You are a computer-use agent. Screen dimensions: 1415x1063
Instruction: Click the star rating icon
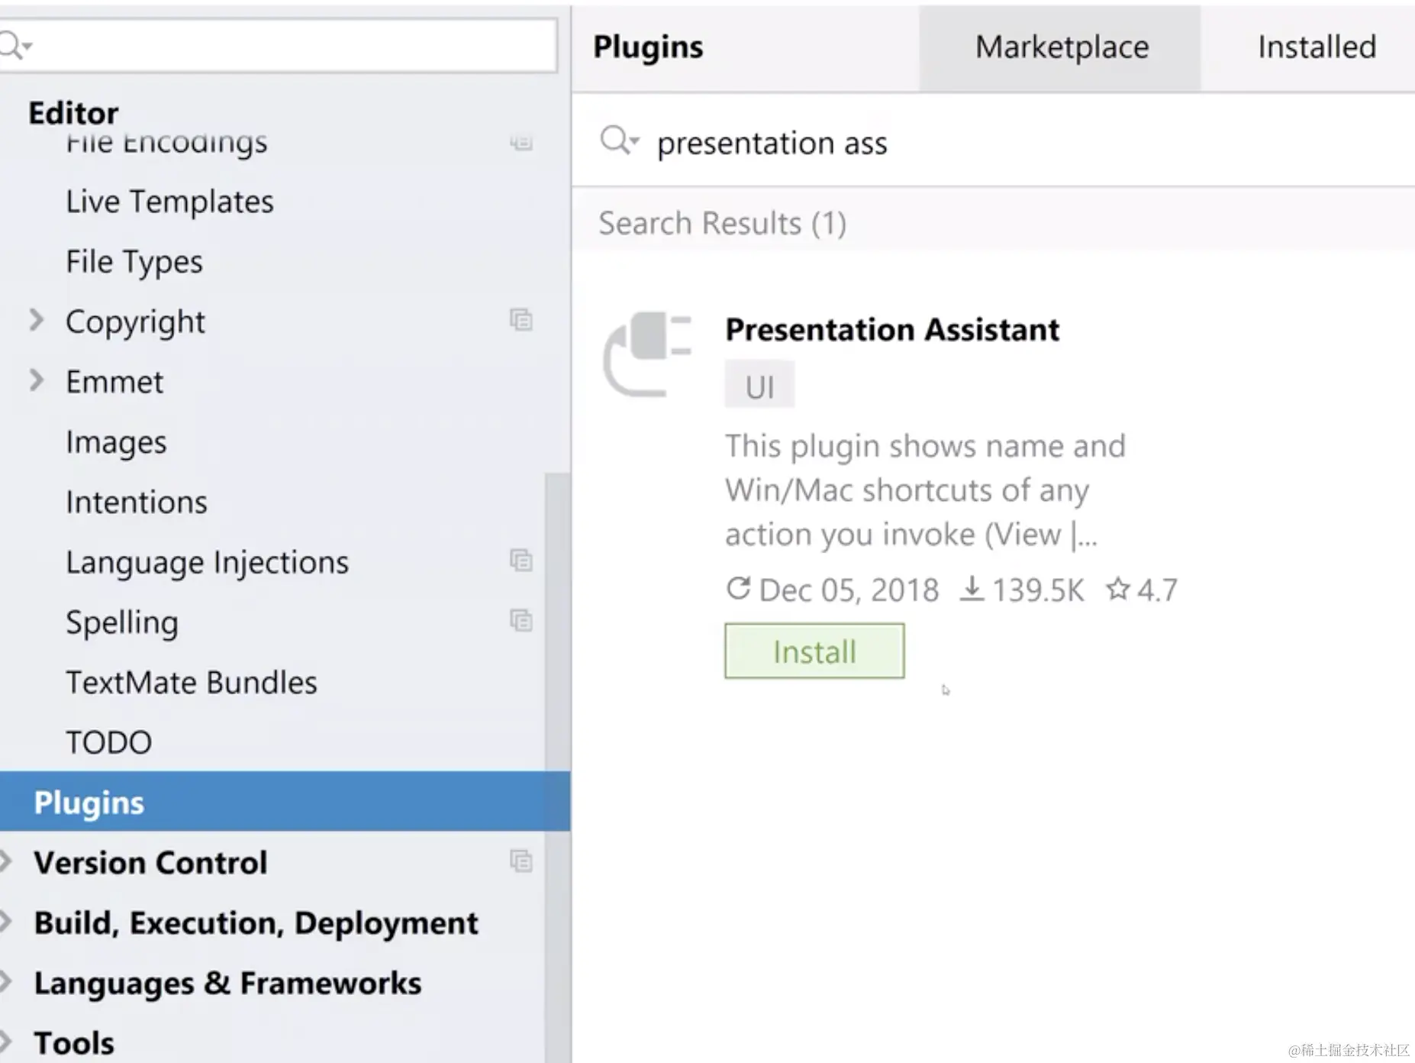click(x=1117, y=589)
